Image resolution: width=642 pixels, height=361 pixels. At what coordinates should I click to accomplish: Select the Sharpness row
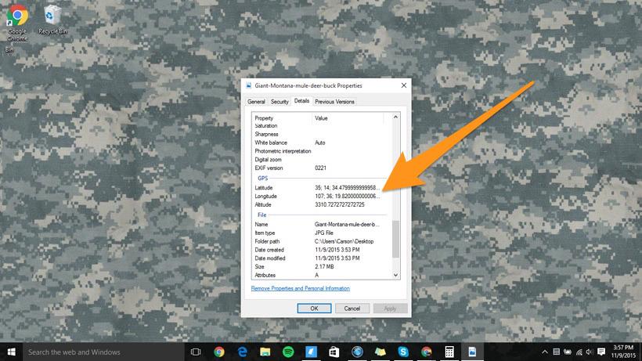[x=319, y=134]
